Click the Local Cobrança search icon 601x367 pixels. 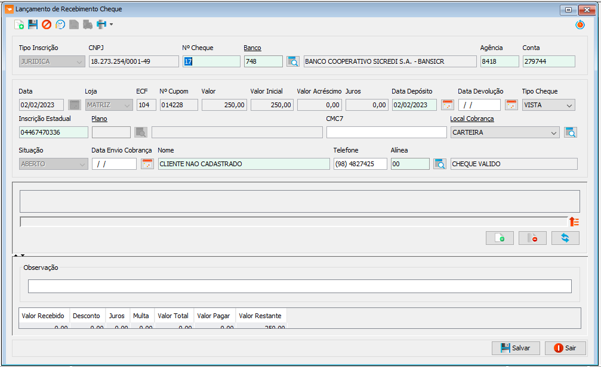pos(571,132)
